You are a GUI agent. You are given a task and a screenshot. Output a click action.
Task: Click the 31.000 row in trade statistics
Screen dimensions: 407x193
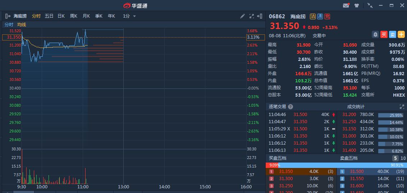click(x=373, y=136)
